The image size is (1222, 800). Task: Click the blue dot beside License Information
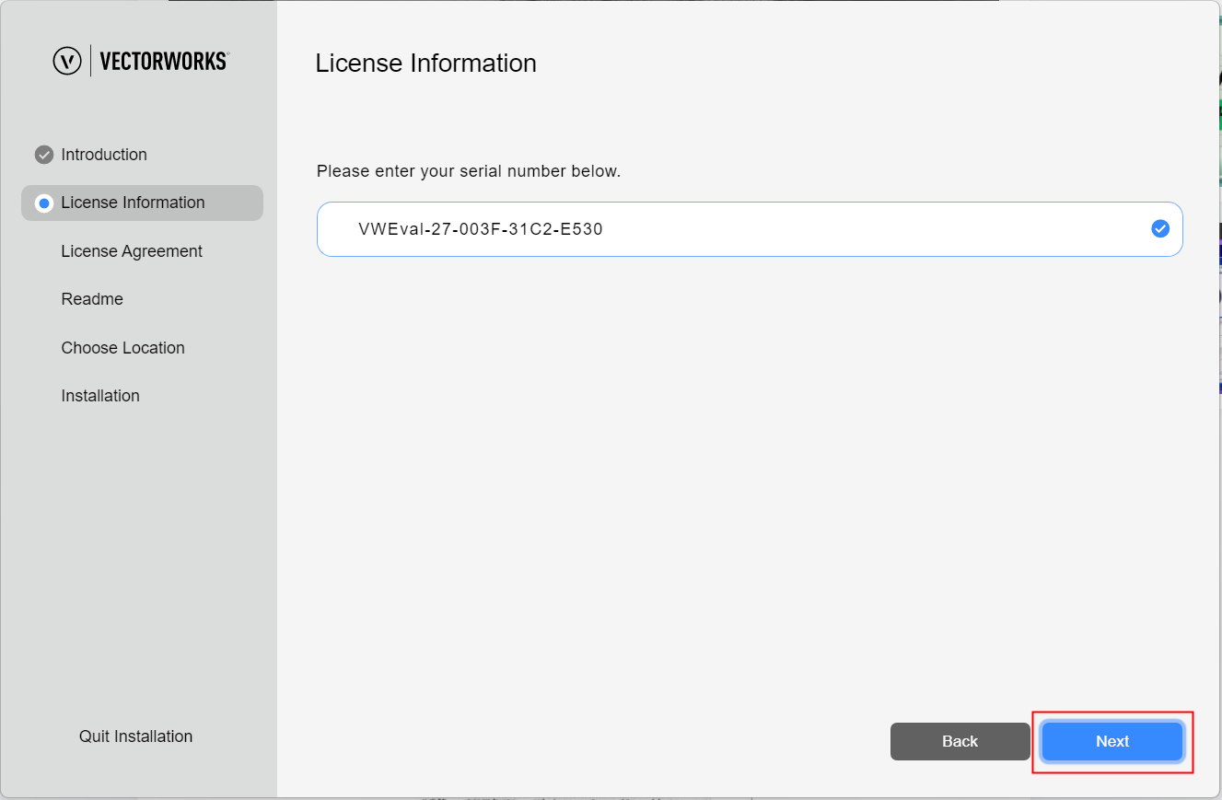[44, 203]
